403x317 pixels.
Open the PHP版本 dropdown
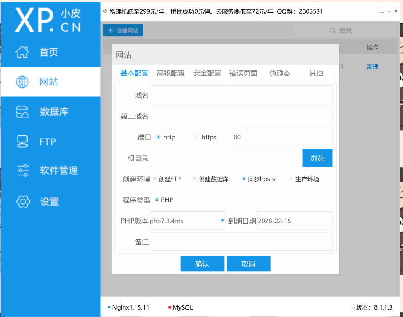187,221
